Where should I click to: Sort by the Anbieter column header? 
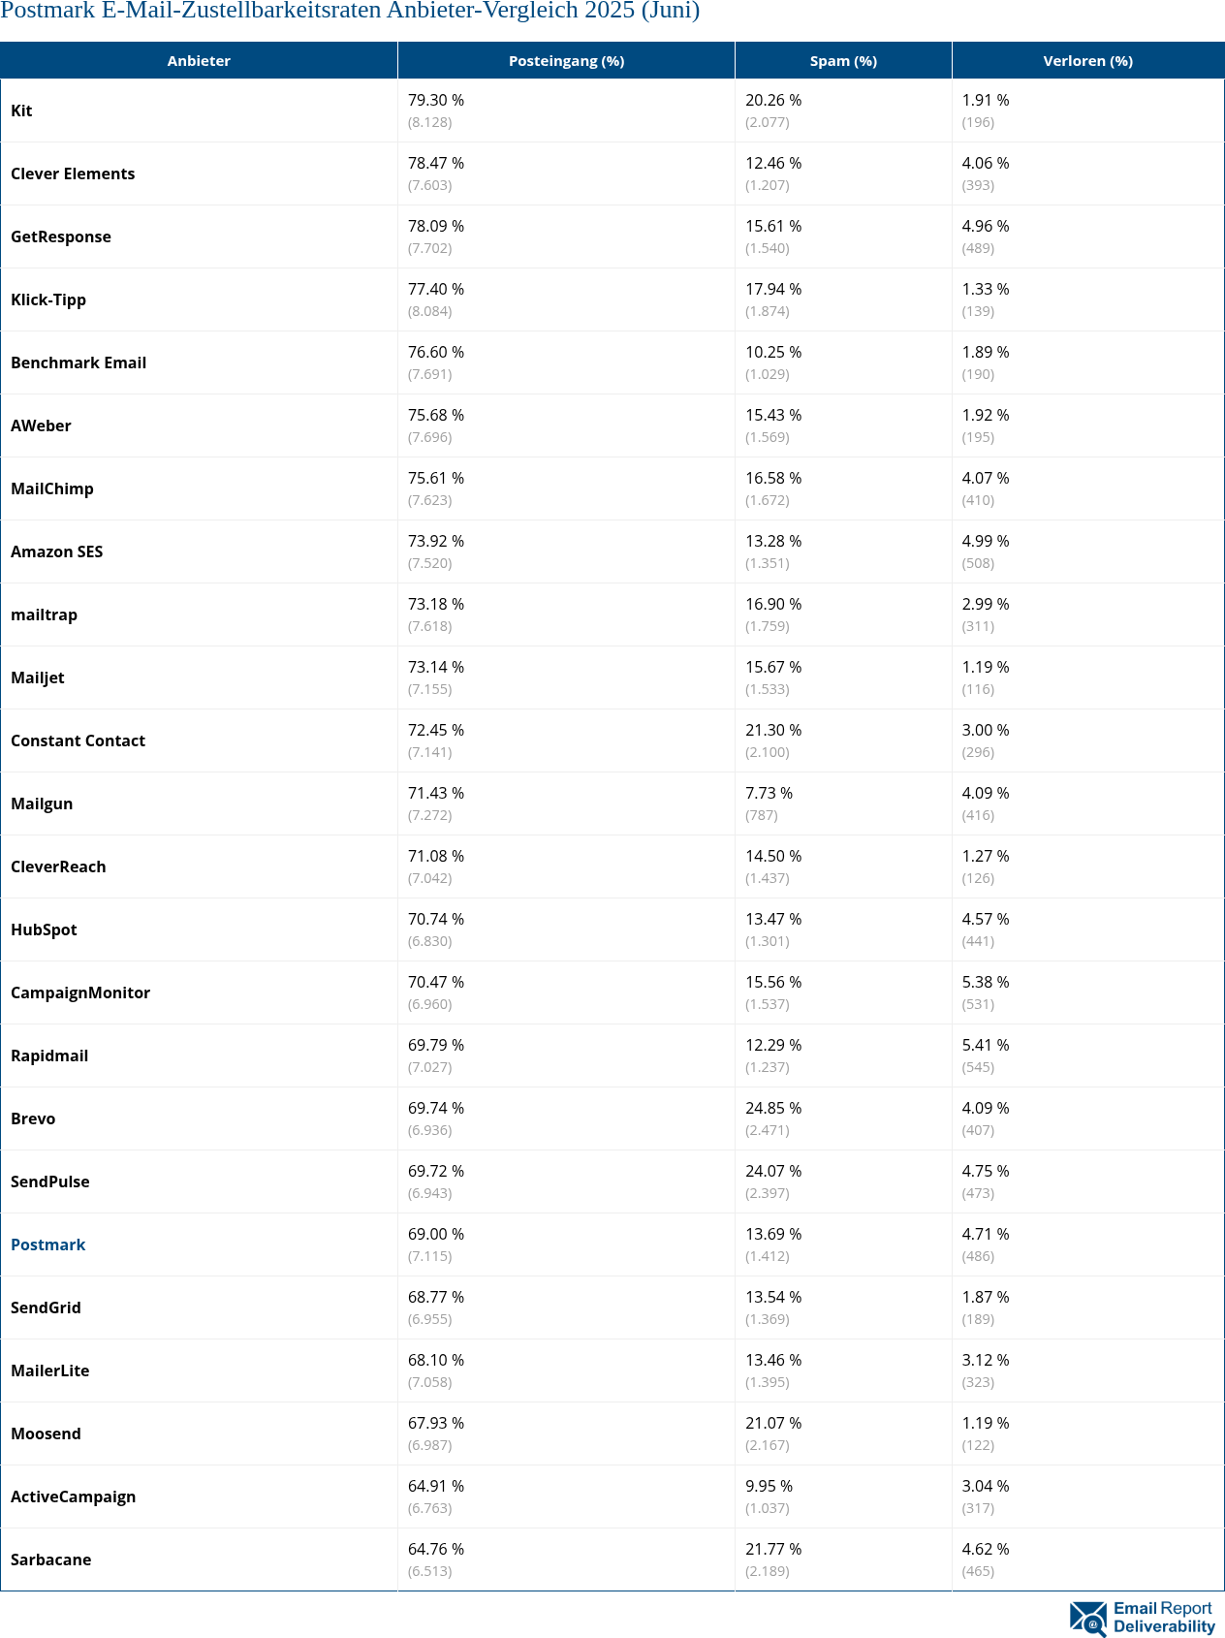click(x=199, y=60)
